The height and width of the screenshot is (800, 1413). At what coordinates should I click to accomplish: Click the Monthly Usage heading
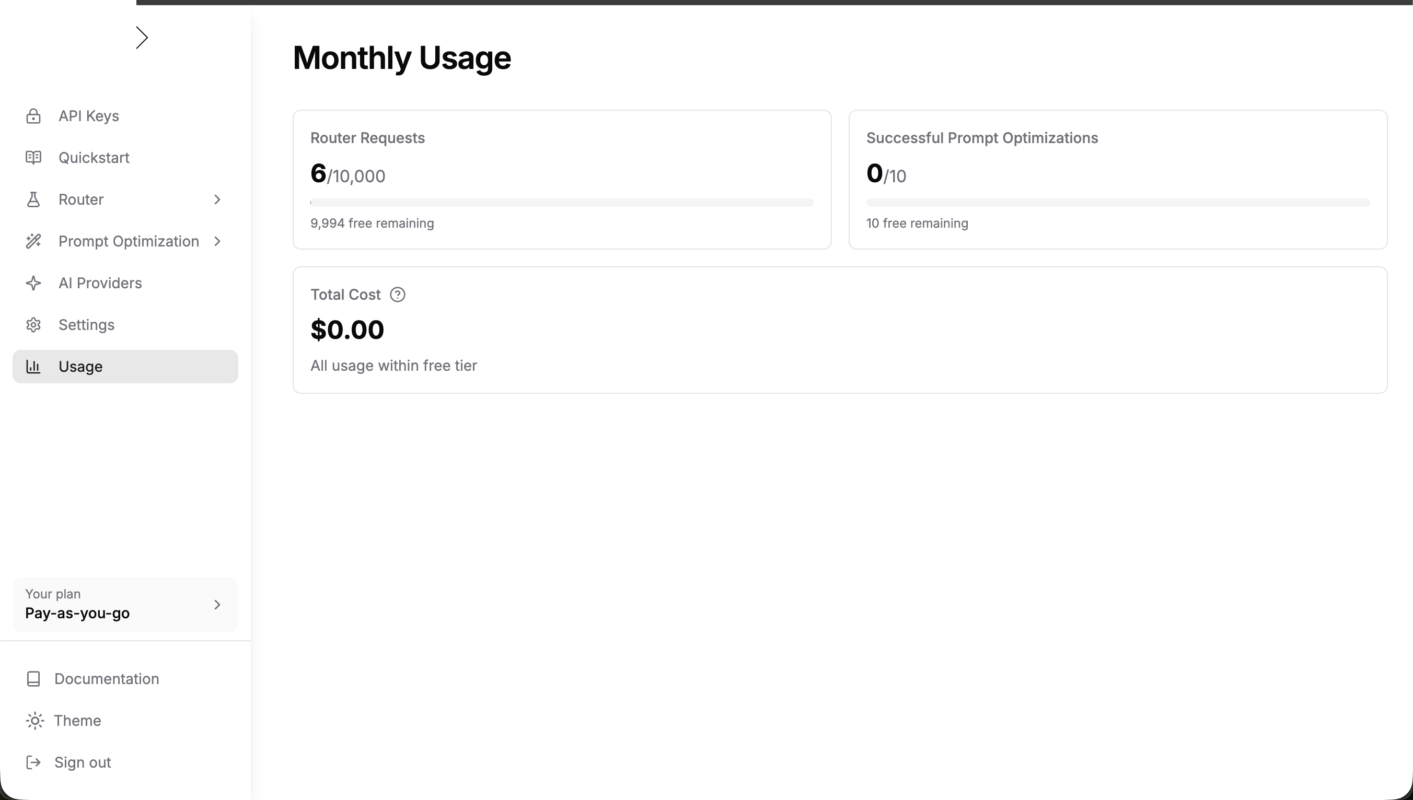(402, 57)
